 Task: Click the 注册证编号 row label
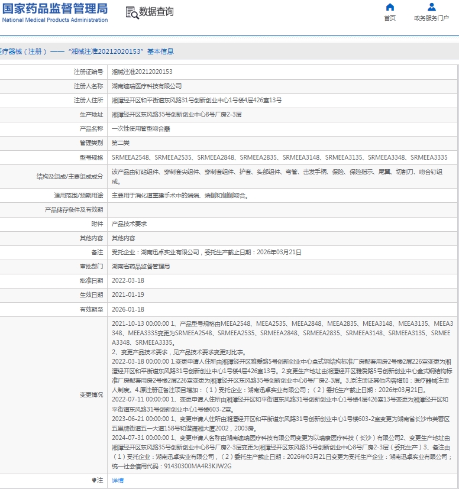pyautogui.click(x=88, y=72)
